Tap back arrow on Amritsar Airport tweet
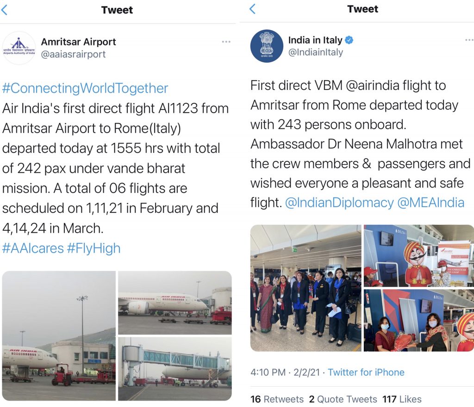The image size is (474, 407). 5,10
